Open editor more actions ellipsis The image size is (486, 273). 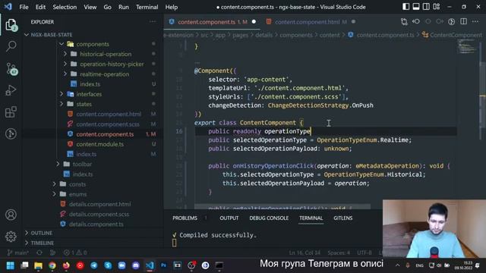(x=475, y=22)
